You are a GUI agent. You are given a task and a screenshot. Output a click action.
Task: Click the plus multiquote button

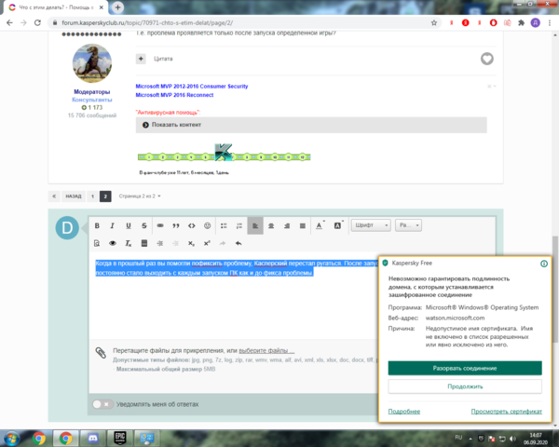coord(141,59)
